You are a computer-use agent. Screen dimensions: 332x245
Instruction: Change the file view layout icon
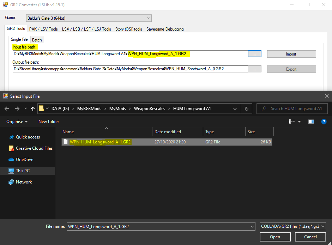point(292,122)
